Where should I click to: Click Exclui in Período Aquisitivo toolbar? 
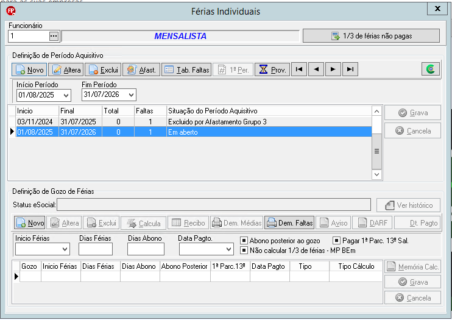pyautogui.click(x=103, y=69)
